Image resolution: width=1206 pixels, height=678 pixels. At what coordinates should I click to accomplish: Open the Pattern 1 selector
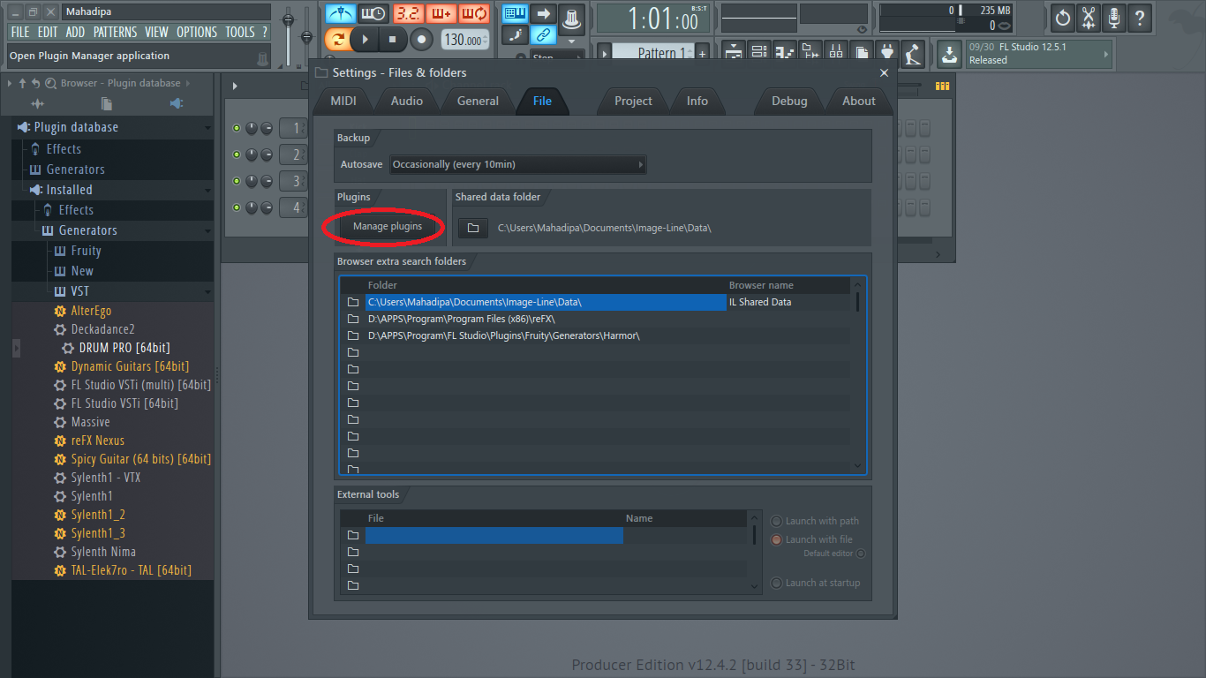[x=652, y=53]
